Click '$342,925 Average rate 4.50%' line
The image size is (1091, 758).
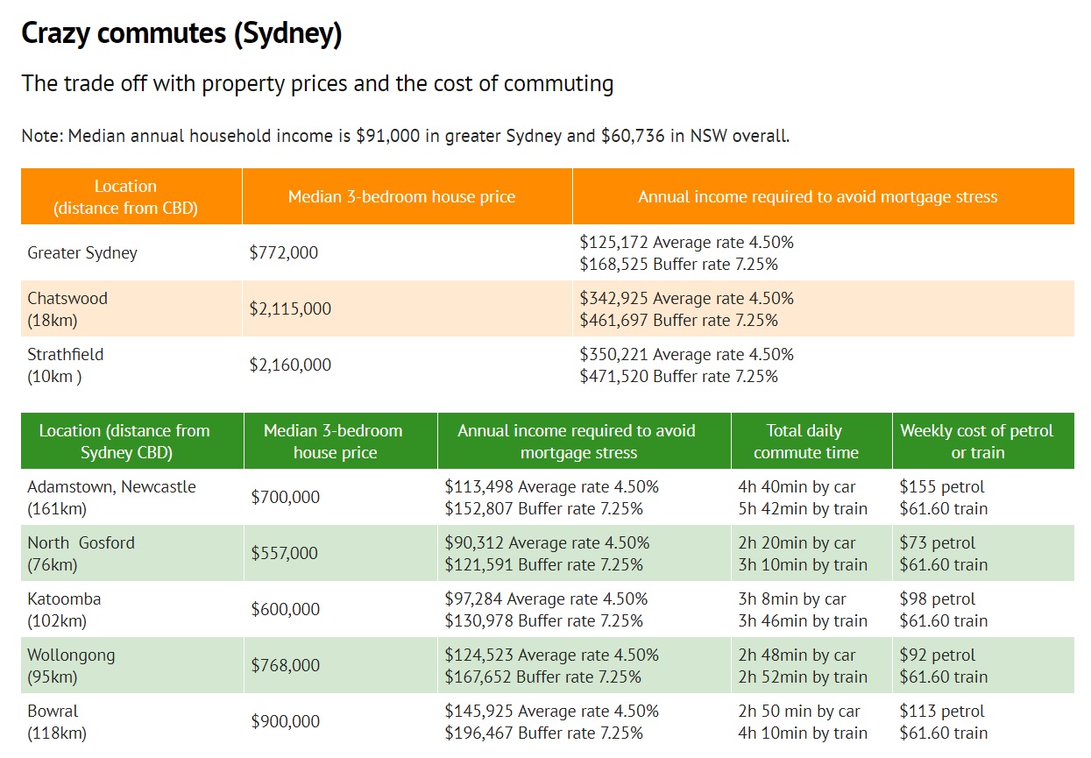tap(686, 299)
